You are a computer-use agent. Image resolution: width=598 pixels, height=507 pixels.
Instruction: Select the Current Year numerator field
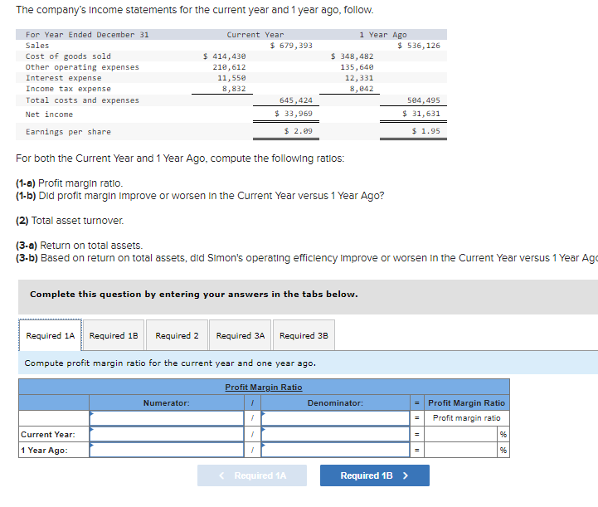tap(167, 434)
